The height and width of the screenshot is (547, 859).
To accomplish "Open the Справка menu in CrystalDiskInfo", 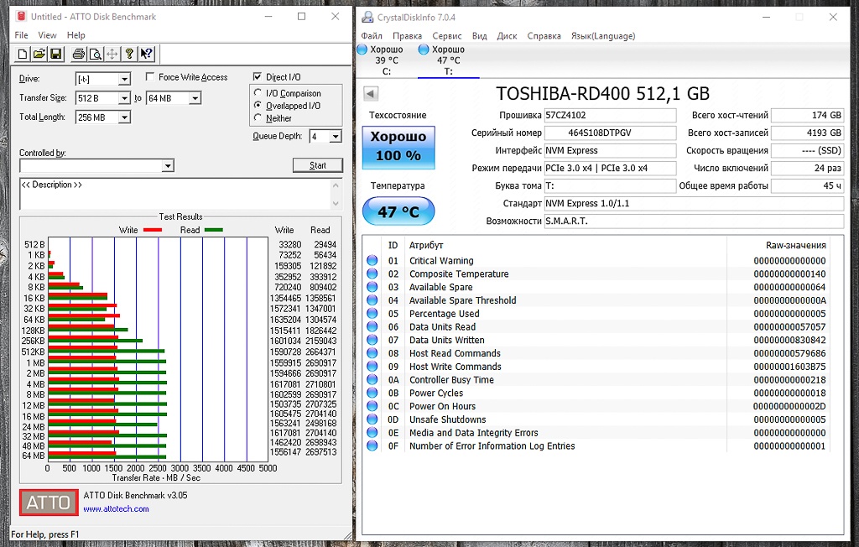I will [x=544, y=35].
